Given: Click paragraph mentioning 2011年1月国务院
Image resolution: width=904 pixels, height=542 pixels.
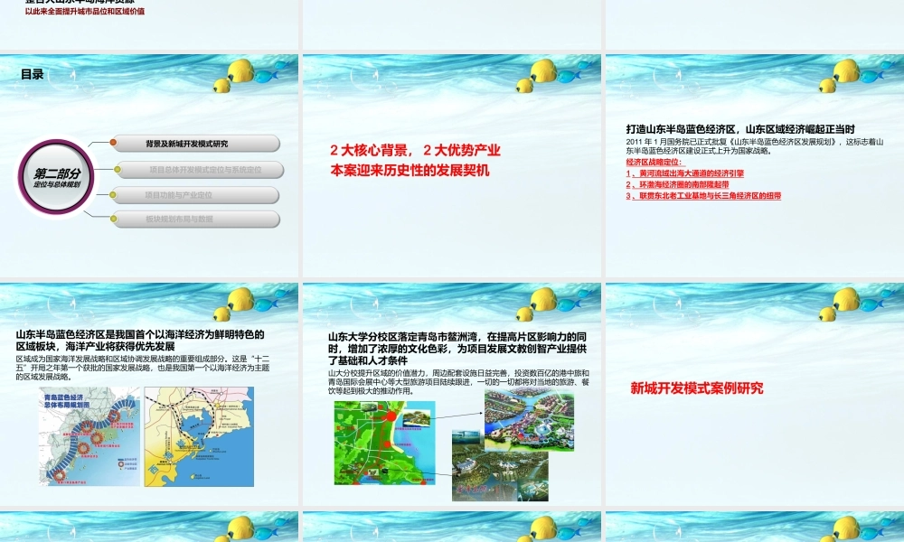Looking at the screenshot, I should click(755, 146).
